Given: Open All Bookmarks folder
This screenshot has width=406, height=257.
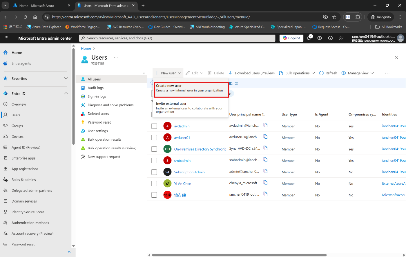Looking at the screenshot, I should pos(389,27).
